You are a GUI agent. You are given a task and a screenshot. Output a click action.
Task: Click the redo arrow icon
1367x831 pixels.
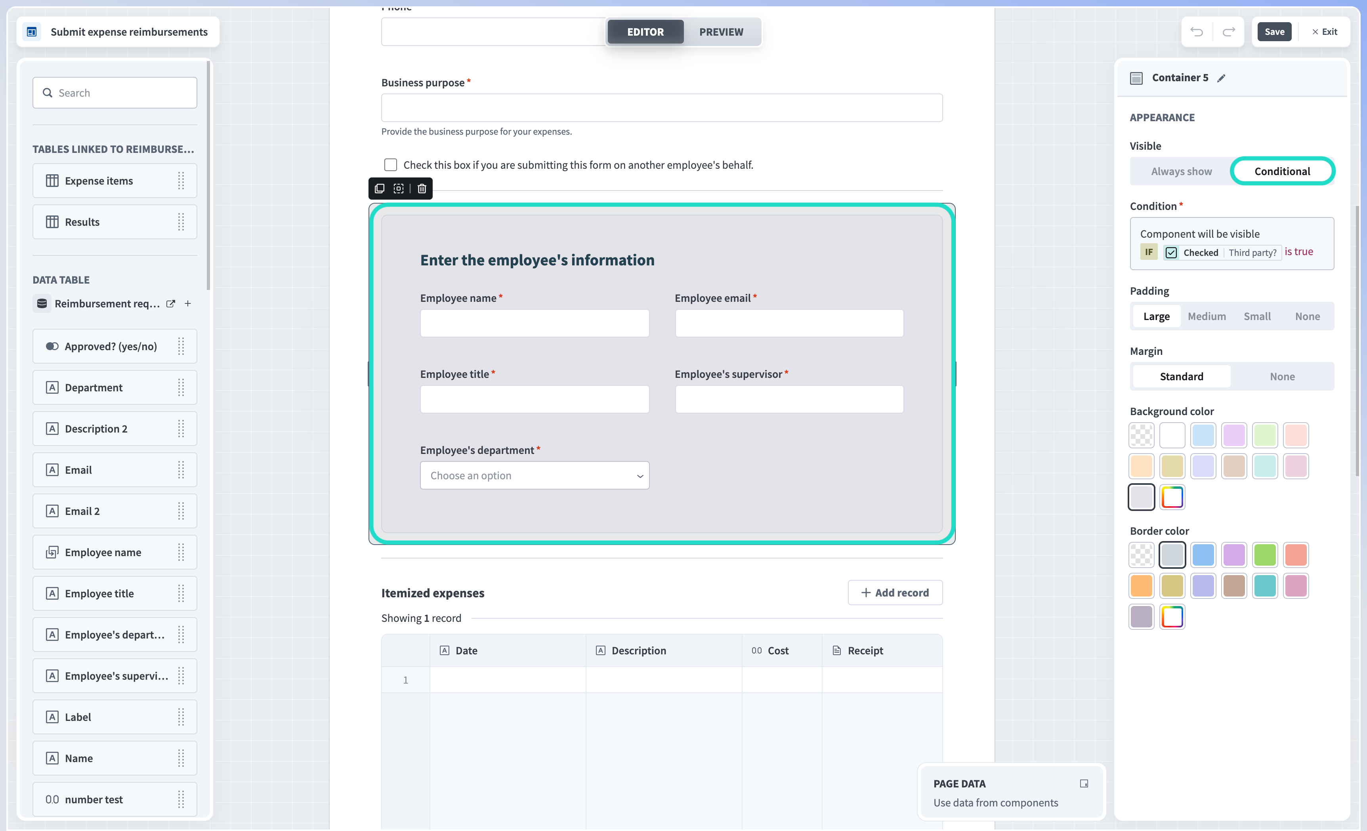click(x=1229, y=32)
